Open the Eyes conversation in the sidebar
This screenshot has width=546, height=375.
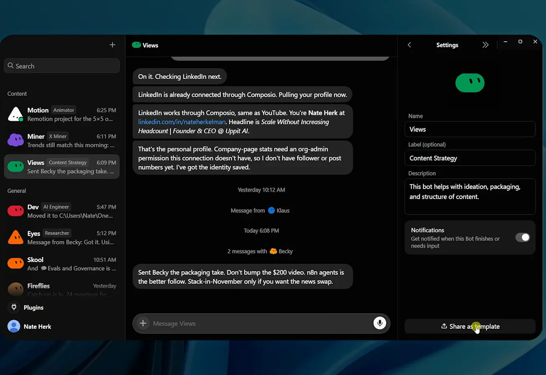point(62,237)
